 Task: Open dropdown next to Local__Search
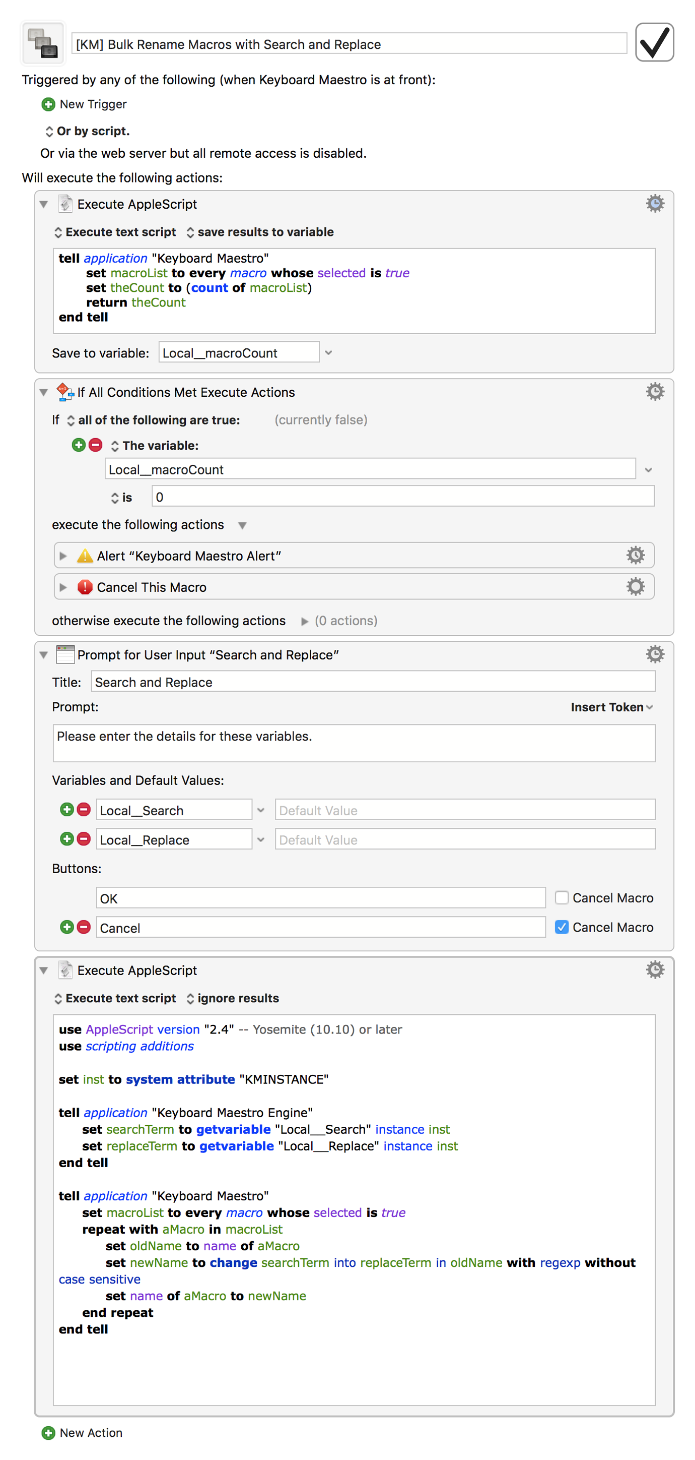pyautogui.click(x=261, y=810)
